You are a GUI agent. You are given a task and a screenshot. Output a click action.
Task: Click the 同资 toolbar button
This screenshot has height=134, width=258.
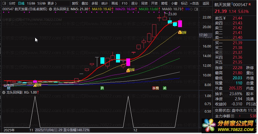click(x=144, y=3)
